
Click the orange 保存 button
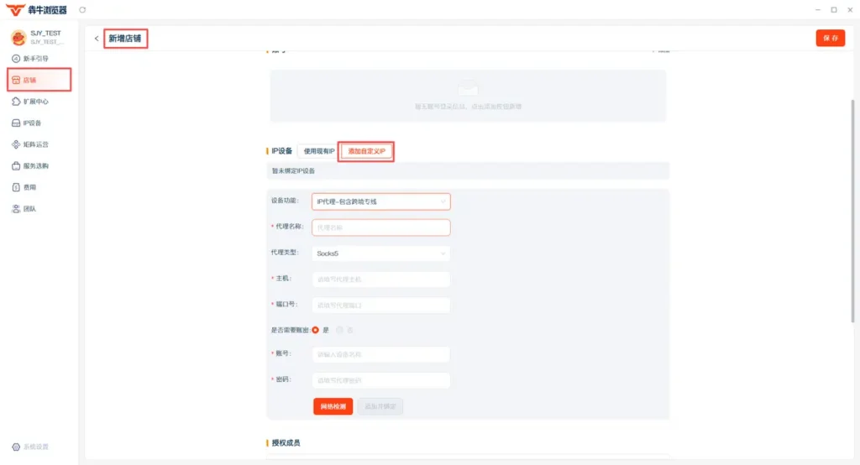(831, 38)
